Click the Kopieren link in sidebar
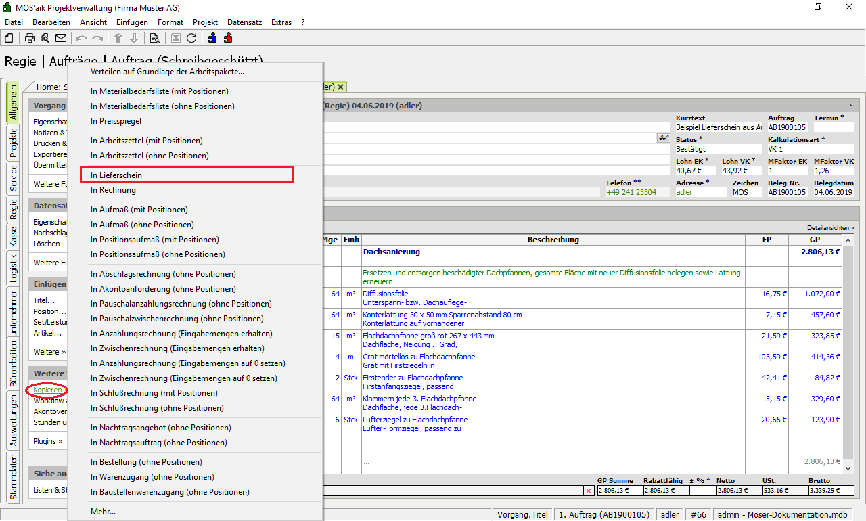 (x=47, y=390)
